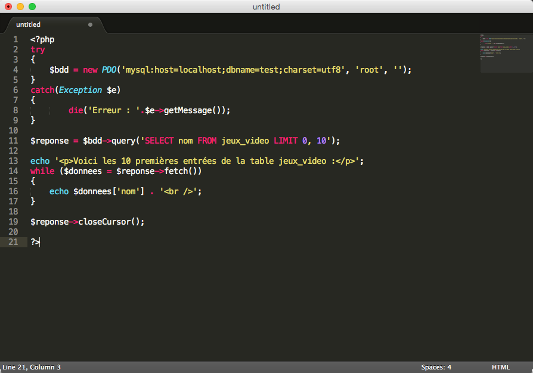
Task: Click the 'Erreur : ' string
Action: point(116,110)
